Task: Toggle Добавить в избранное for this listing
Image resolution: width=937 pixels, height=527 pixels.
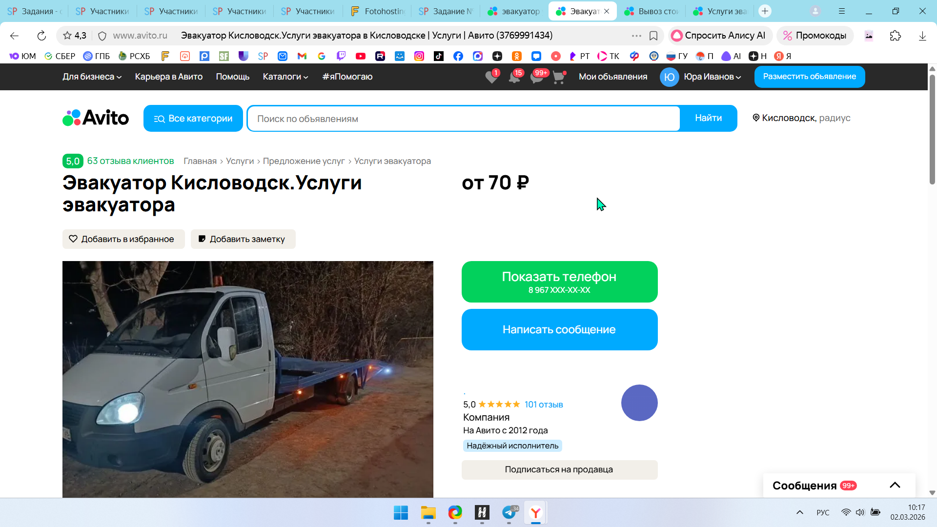Action: [123, 239]
